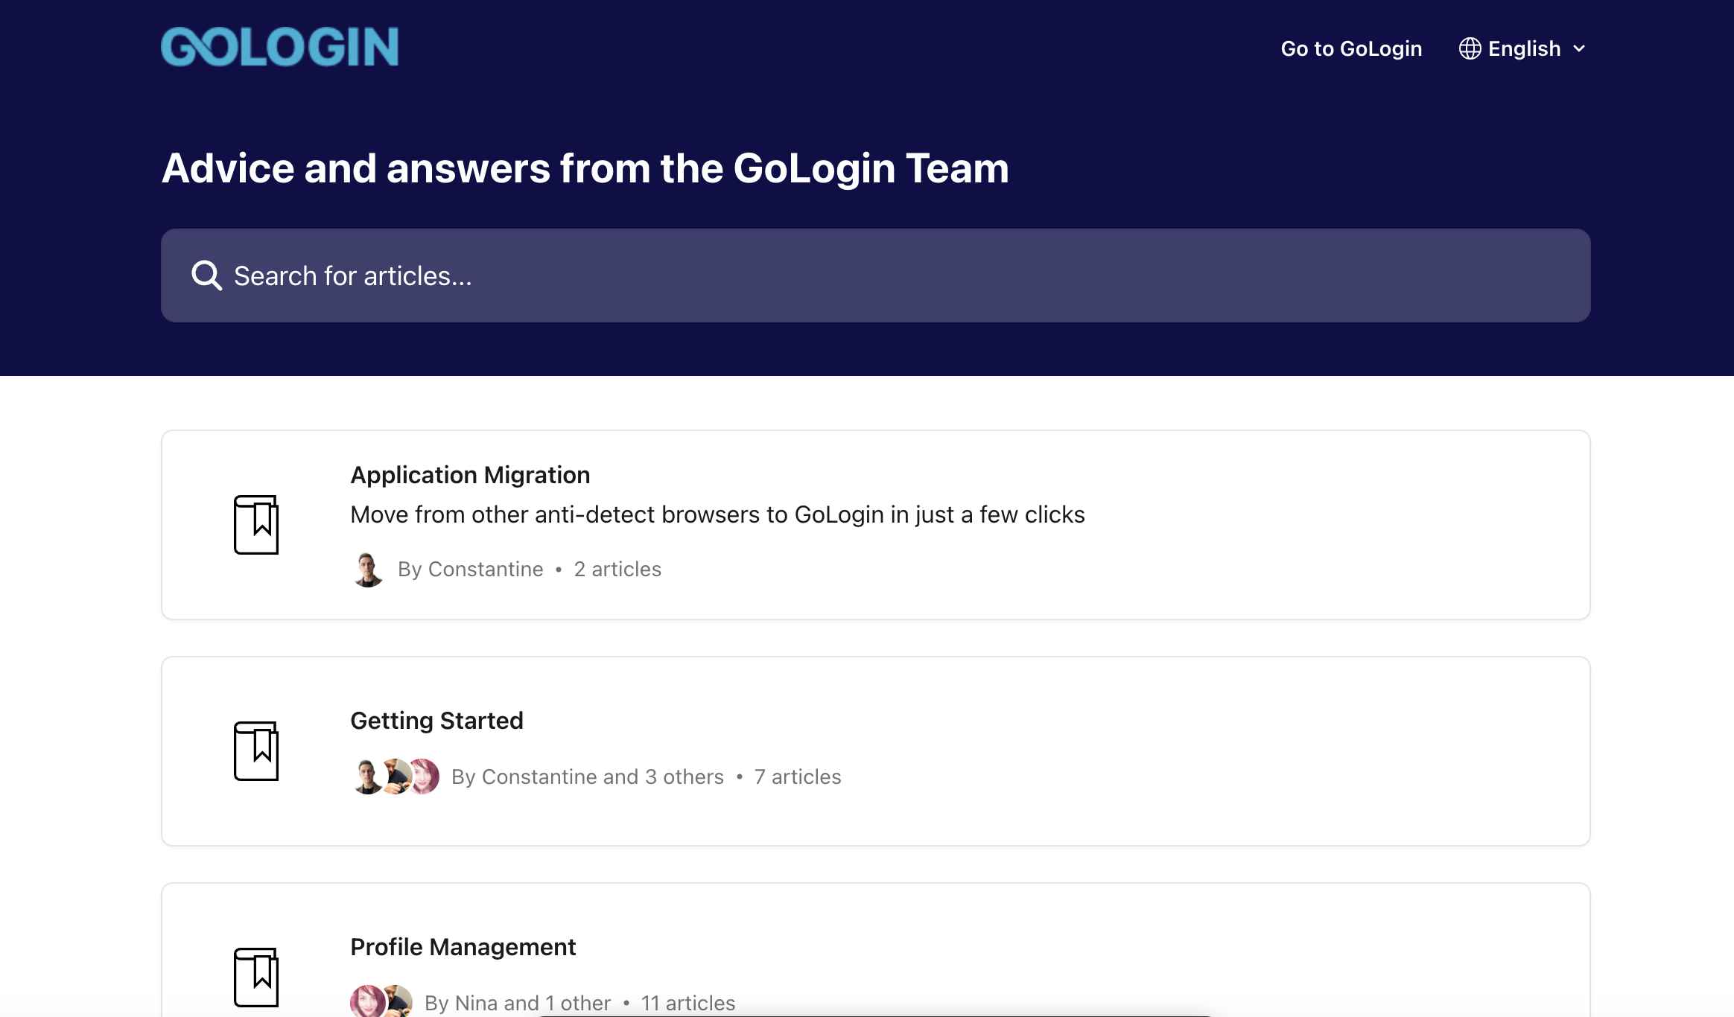Click the '7 articles' text
The width and height of the screenshot is (1734, 1017).
[x=798, y=777]
